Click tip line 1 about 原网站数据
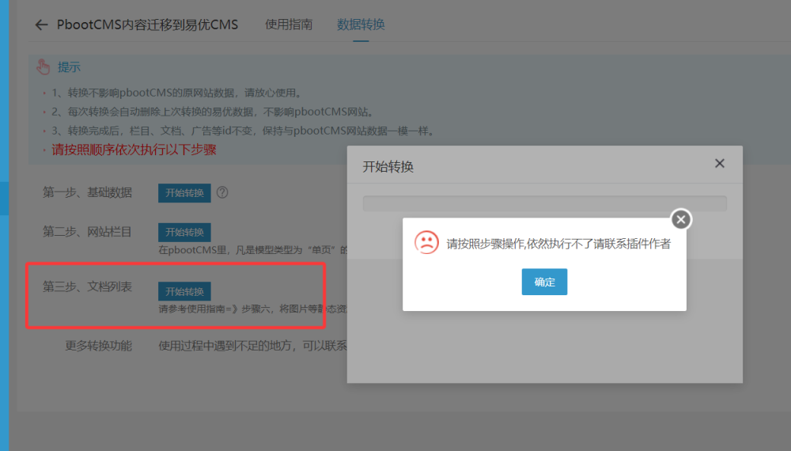 (177, 93)
